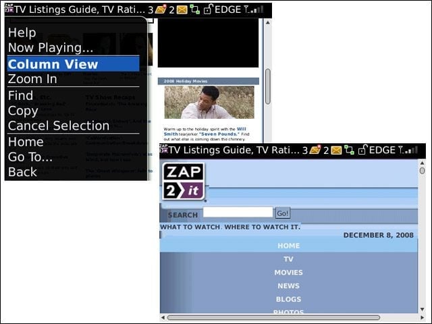Click the DECEMBER 8, 2008 date text
Screen dimensions: 432x324
[378, 235]
